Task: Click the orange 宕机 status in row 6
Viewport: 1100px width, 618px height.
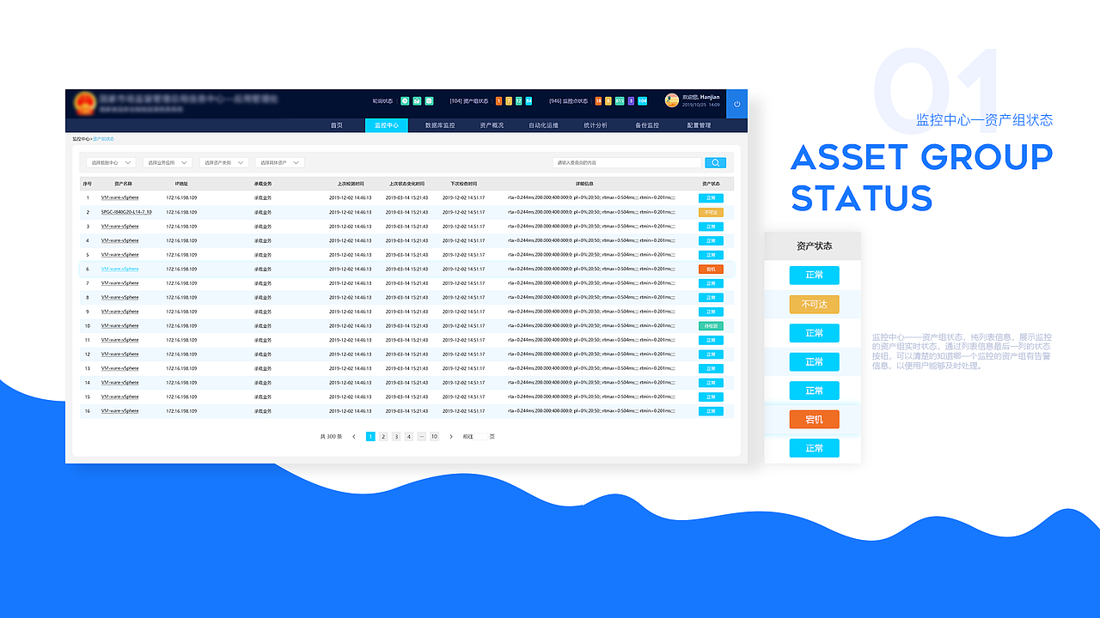Action: pyautogui.click(x=711, y=269)
